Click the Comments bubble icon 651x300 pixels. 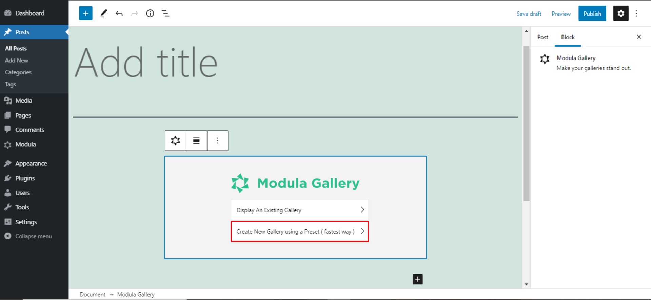pyautogui.click(x=8, y=130)
